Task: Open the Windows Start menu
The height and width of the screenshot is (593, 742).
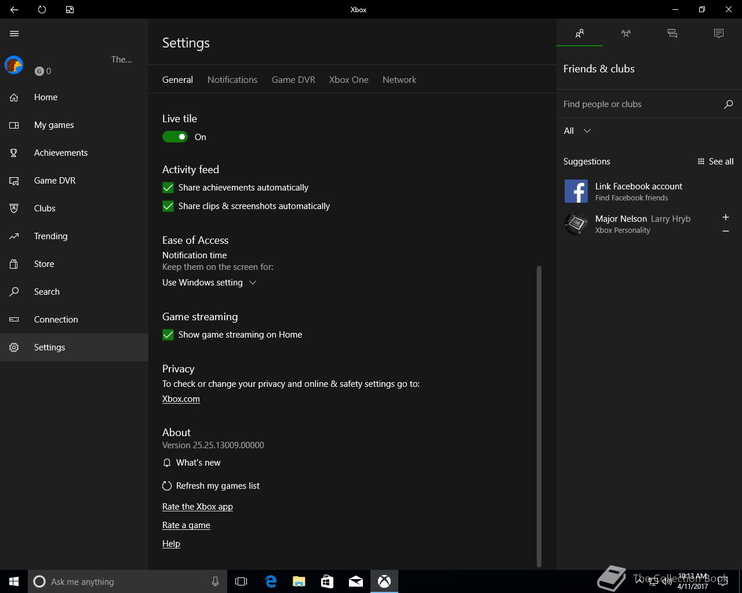Action: 14,581
